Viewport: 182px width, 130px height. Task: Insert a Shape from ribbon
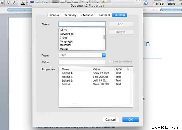pos(171,3)
